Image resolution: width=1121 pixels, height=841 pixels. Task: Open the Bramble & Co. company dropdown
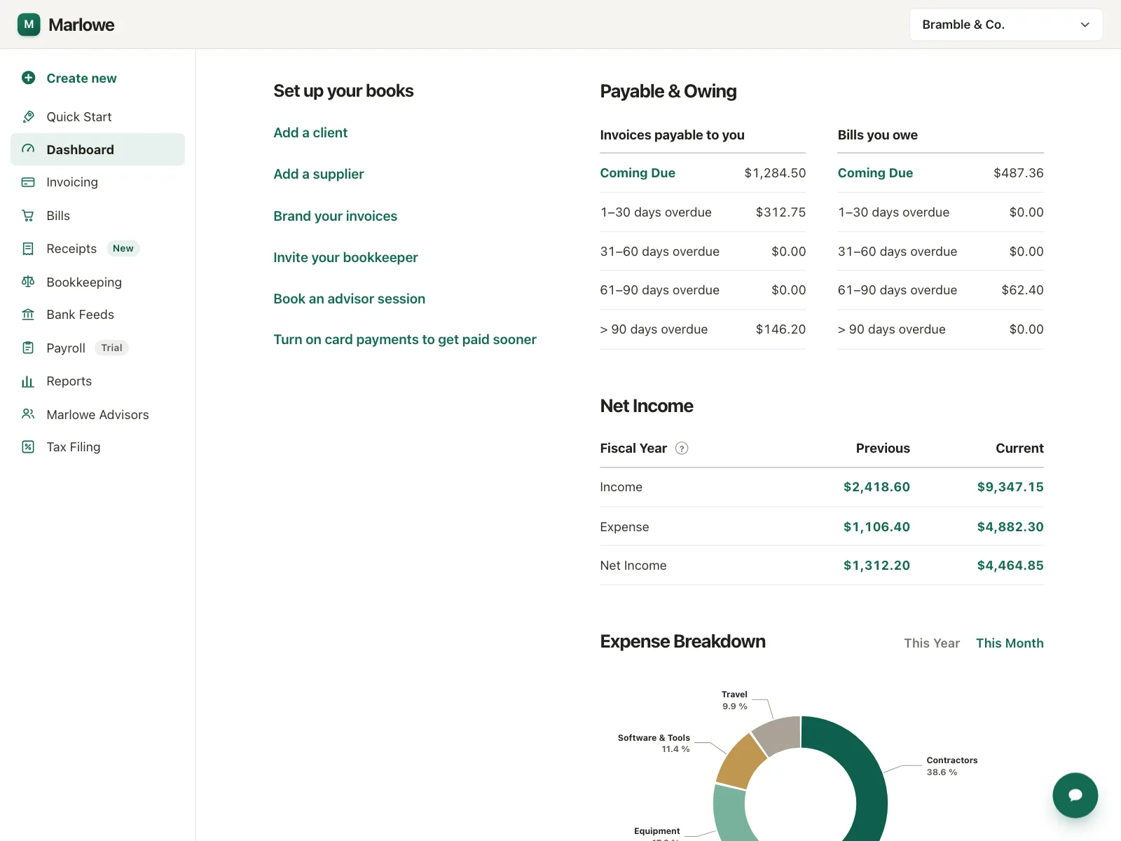point(1006,25)
